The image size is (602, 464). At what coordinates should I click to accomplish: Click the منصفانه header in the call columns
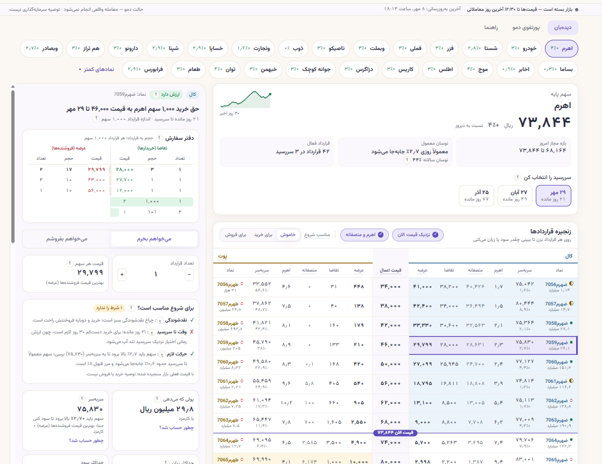tap(475, 270)
